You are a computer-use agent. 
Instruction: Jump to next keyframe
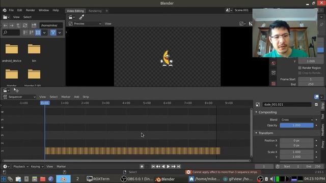pyautogui.click(x=173, y=166)
